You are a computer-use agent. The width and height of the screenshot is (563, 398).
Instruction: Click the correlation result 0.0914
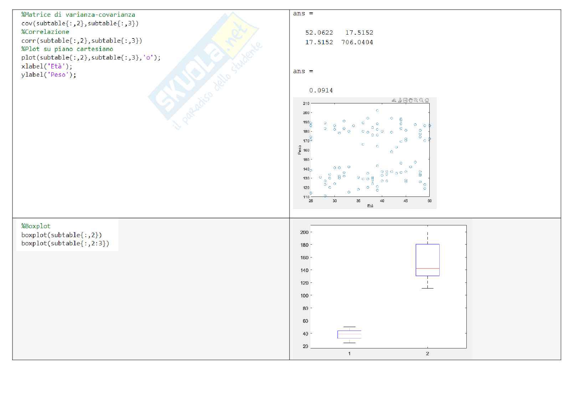pyautogui.click(x=321, y=91)
